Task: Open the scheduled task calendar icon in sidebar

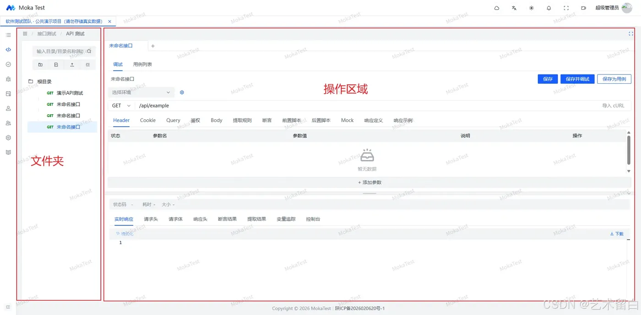Action: [x=8, y=94]
